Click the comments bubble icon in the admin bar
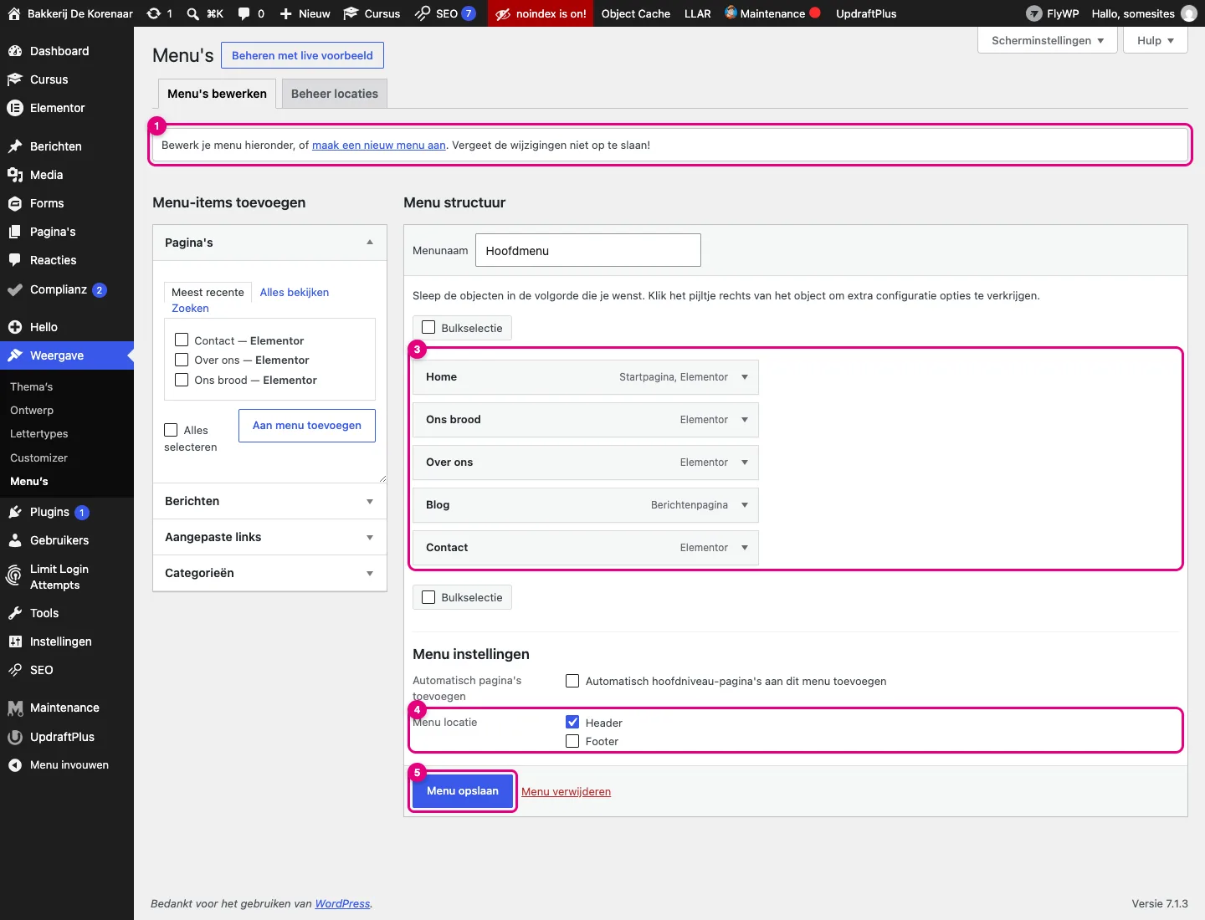This screenshot has height=920, width=1205. point(244,13)
